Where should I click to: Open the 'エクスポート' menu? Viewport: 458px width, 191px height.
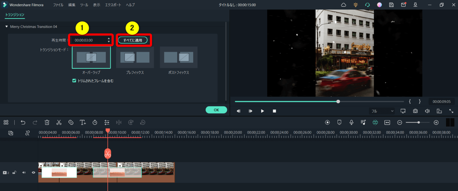click(x=113, y=5)
